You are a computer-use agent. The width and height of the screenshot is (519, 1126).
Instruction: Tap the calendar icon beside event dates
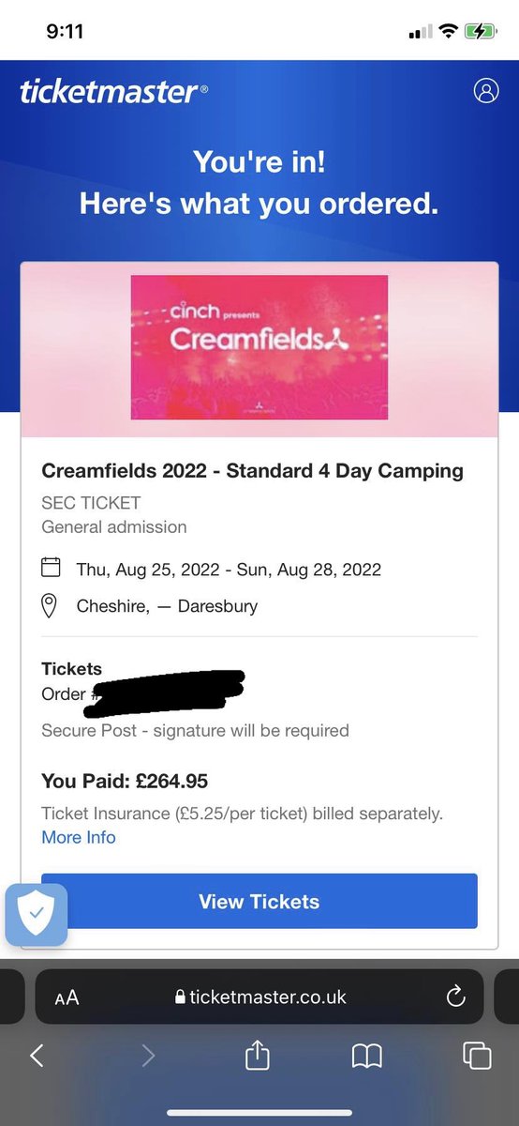[52, 567]
